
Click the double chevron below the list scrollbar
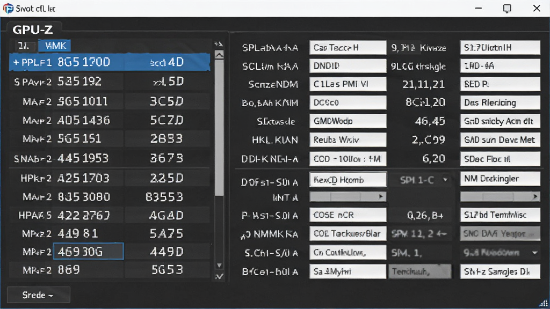pos(219,276)
